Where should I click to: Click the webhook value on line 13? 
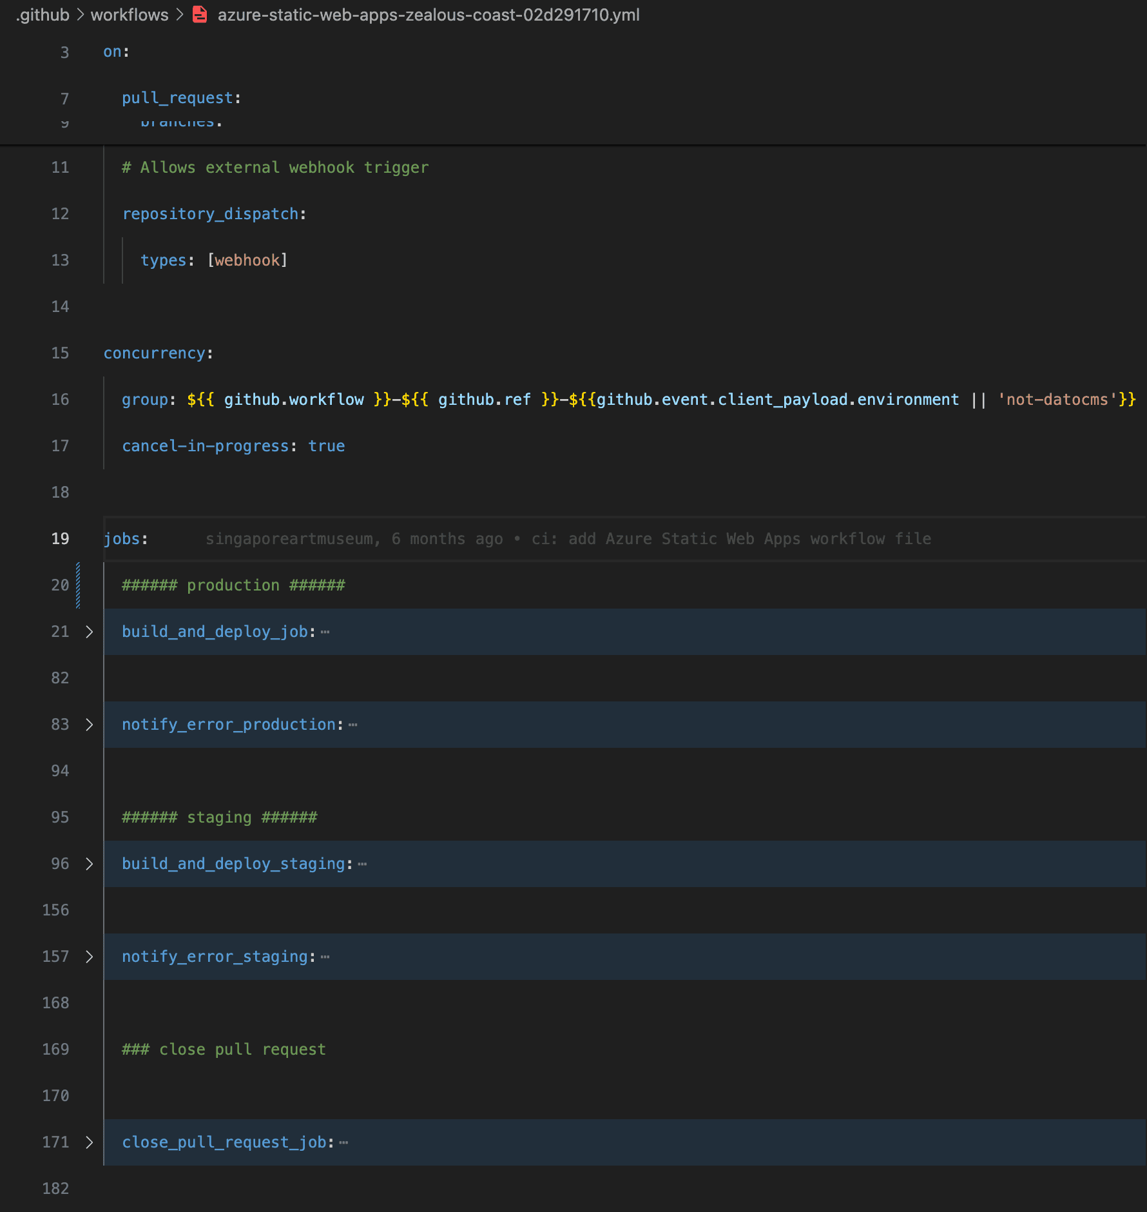click(x=248, y=260)
